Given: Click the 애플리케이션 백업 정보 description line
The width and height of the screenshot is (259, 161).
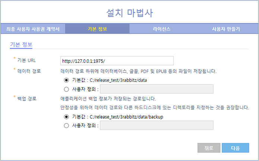Looking at the screenshot, I should [108, 99].
